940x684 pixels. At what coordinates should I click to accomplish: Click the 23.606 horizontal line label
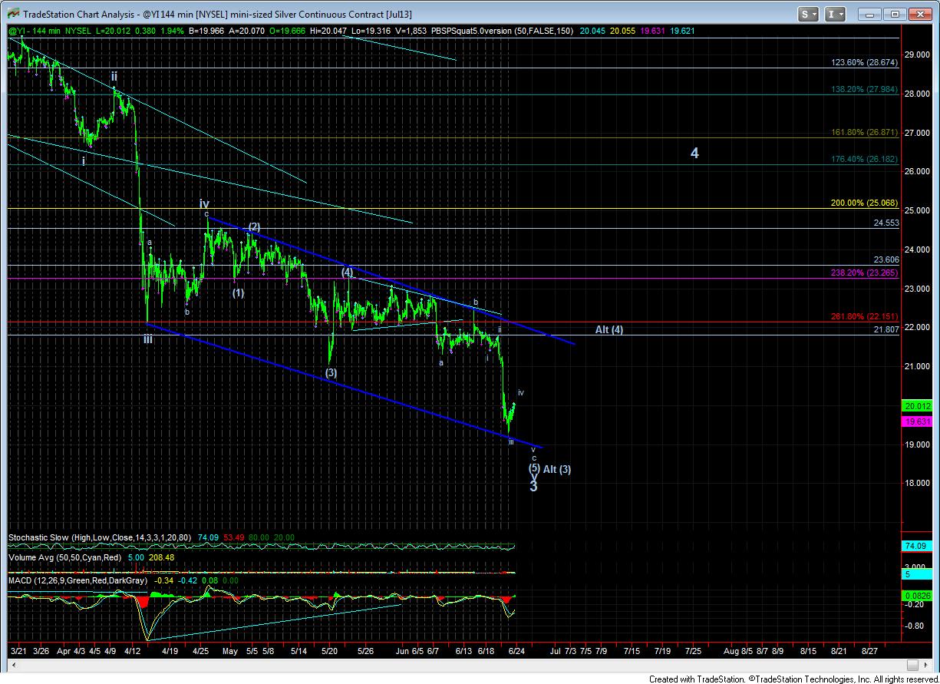tap(885, 259)
